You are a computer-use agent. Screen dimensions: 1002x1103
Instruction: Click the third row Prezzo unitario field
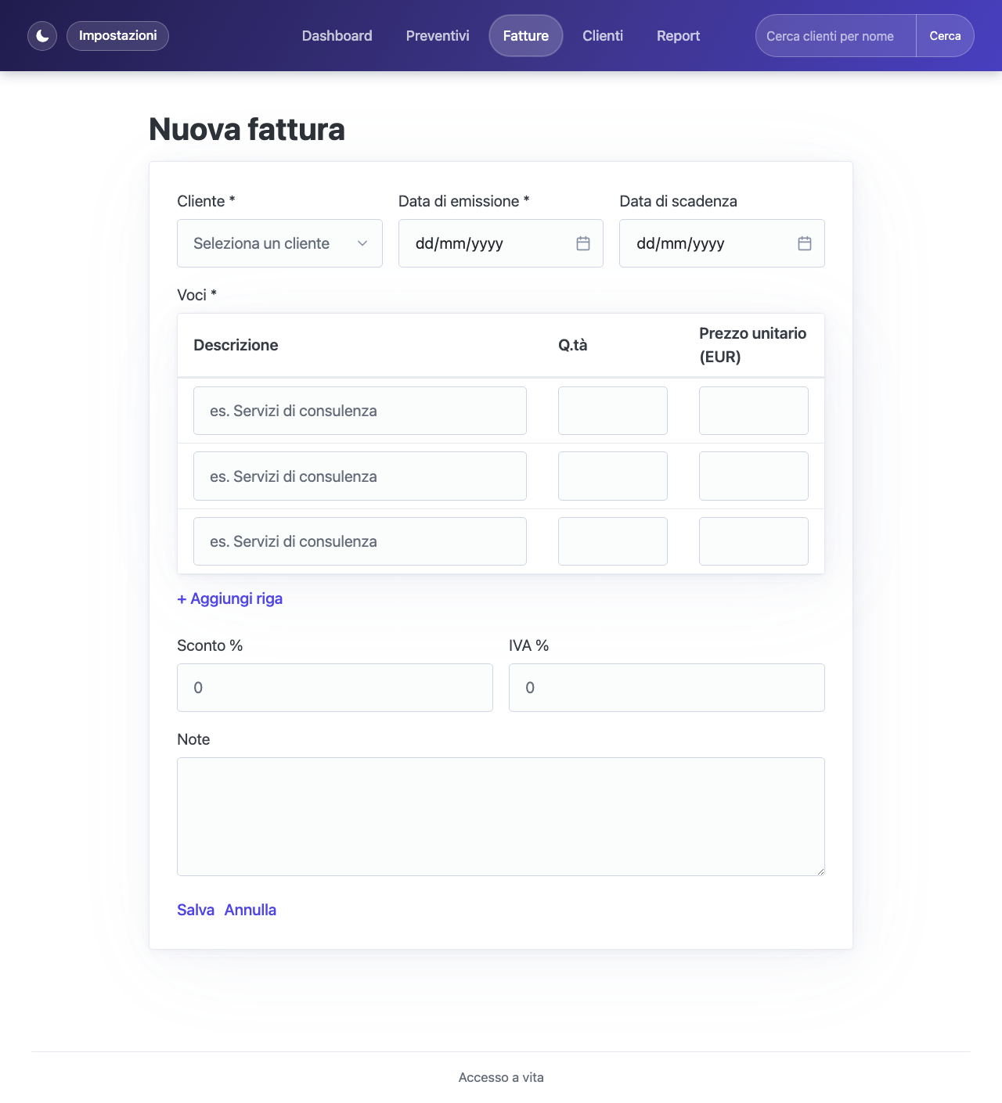754,541
